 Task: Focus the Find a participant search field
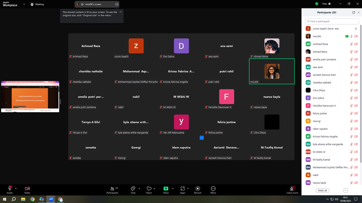click(332, 21)
